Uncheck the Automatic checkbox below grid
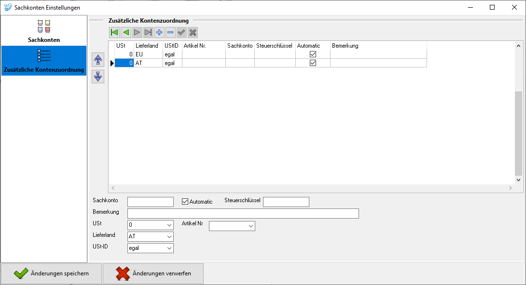 click(185, 202)
